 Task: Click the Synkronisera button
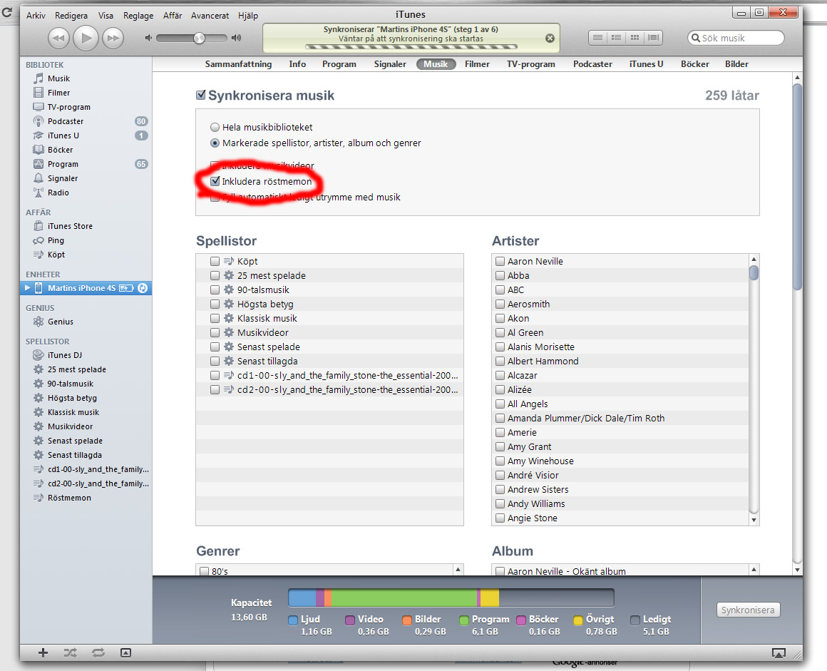click(x=748, y=610)
